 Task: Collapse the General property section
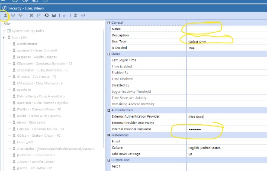109,23
